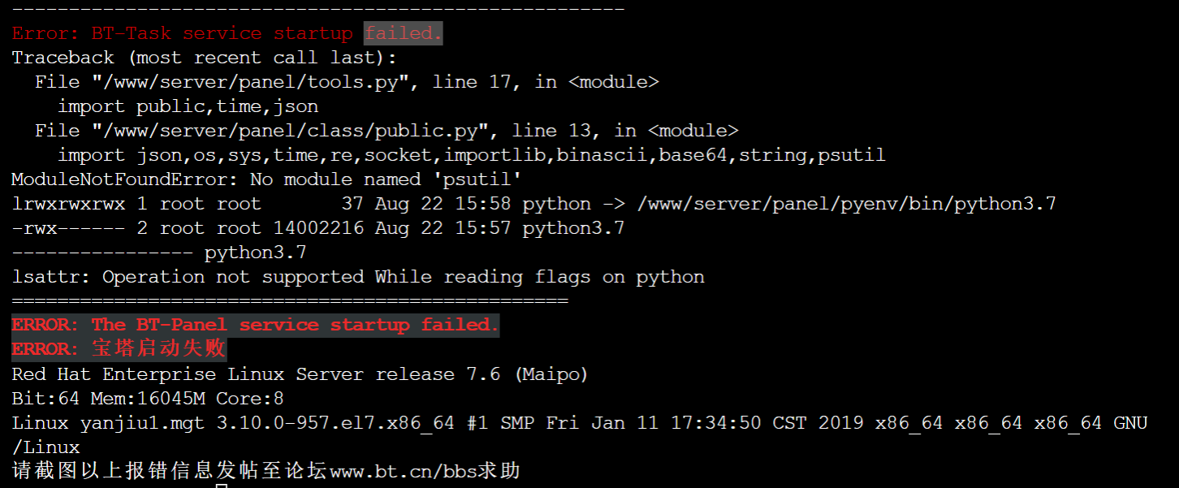Image resolution: width=1179 pixels, height=488 pixels.
Task: Click the '-rwx------' permissions string
Action: pyautogui.click(x=68, y=228)
